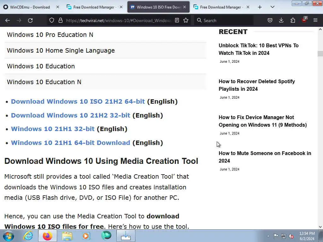Open Unblock TikTok 10 Best VPNs article
323x242 pixels.
[259, 49]
